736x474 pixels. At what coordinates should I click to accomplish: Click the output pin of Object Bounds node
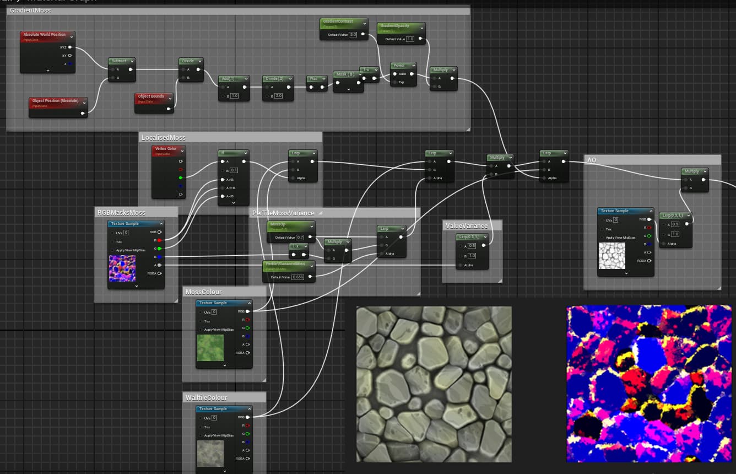pyautogui.click(x=169, y=109)
